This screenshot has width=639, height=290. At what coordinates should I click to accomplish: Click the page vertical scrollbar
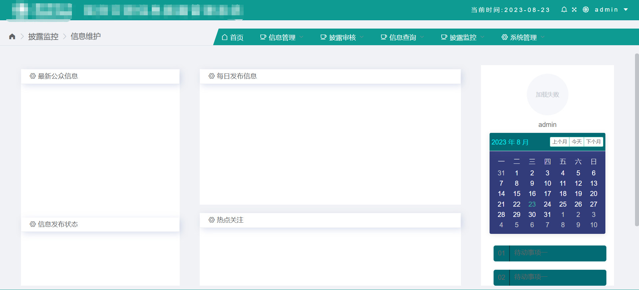637,140
